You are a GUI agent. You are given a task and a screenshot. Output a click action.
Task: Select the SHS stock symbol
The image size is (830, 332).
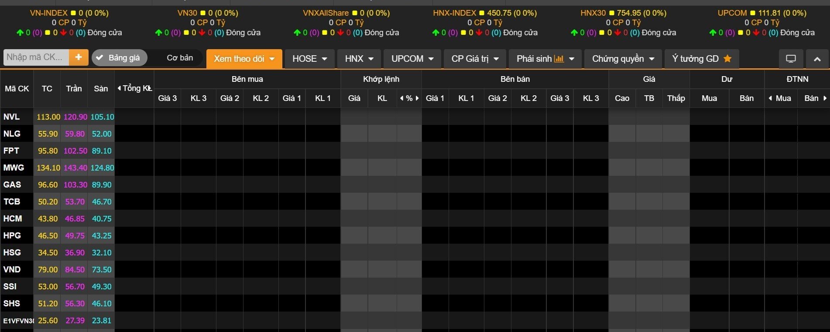point(12,303)
